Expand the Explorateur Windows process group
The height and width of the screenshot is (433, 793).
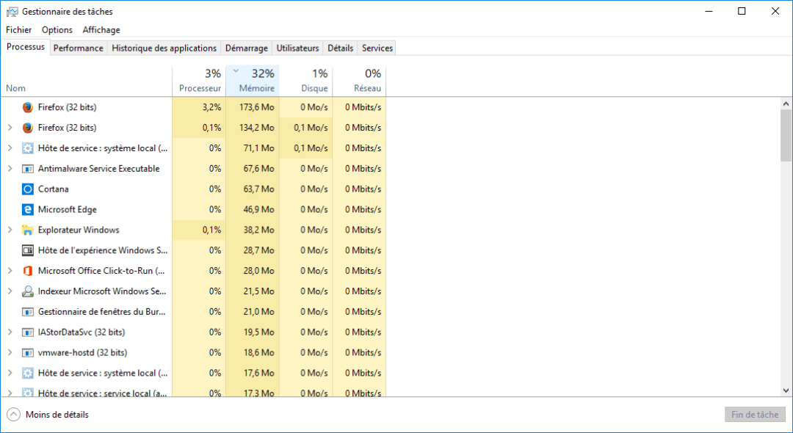(10, 230)
